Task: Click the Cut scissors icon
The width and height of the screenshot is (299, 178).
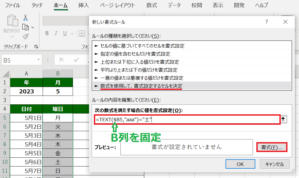Action: click(26, 18)
